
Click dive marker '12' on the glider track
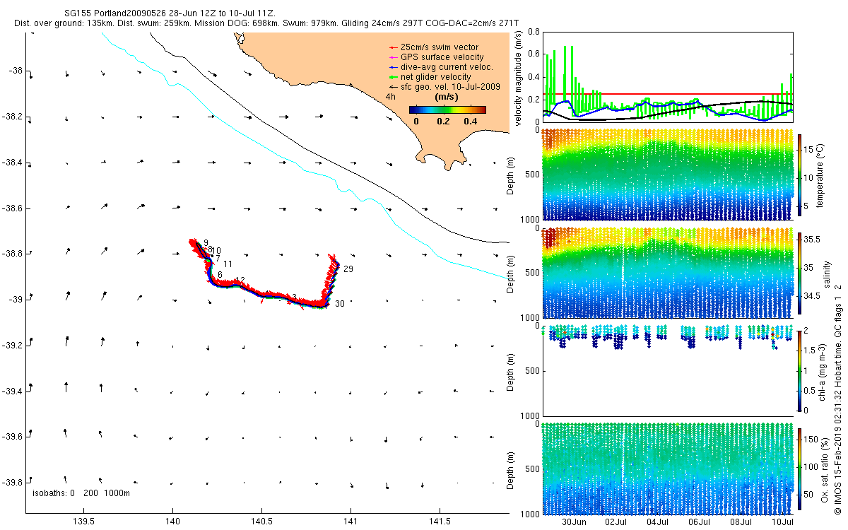240,281
